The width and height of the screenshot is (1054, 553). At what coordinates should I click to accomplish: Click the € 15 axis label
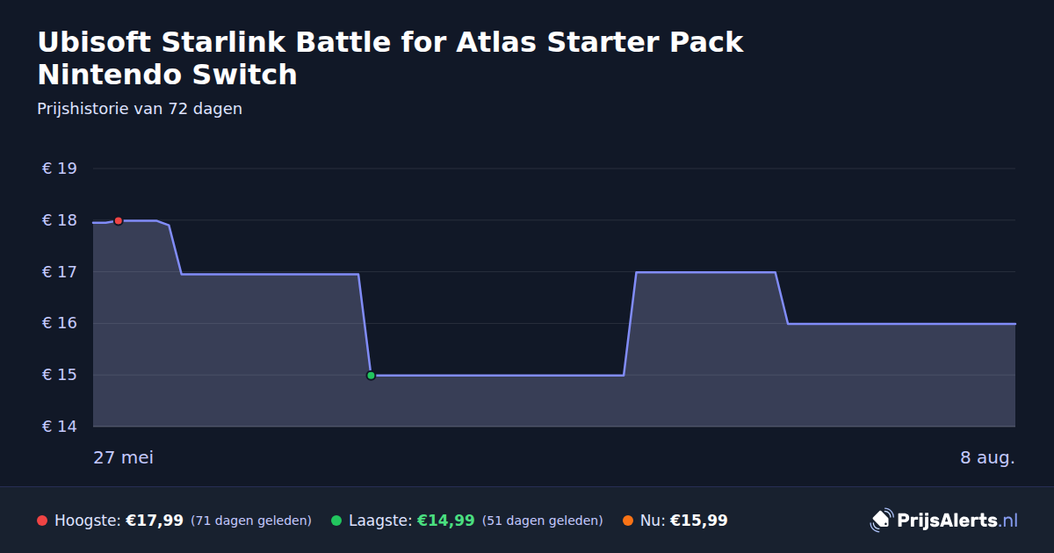point(60,376)
